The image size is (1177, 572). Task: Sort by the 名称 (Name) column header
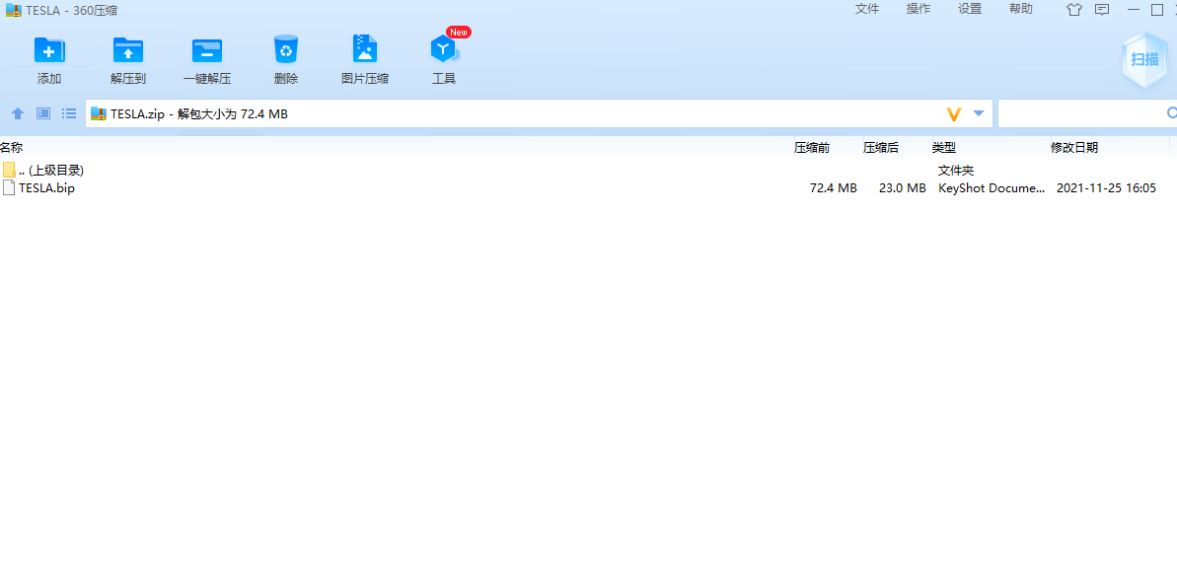pos(11,148)
